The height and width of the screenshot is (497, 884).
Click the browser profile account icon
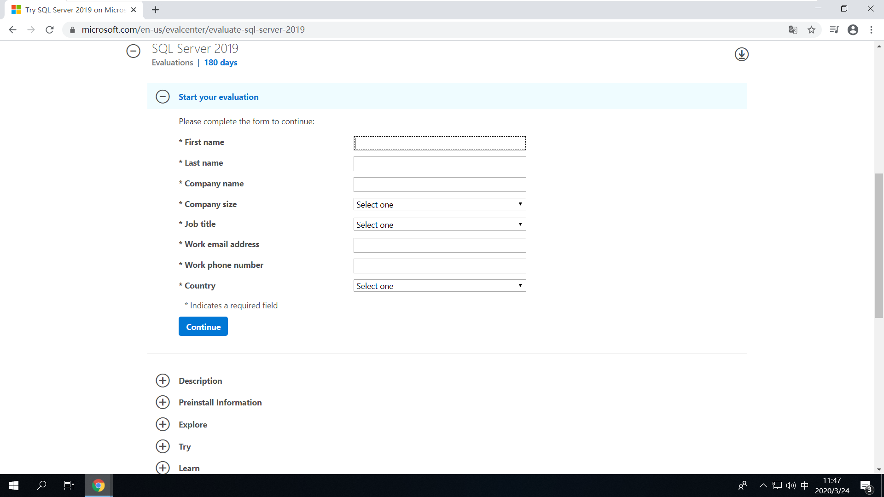click(853, 29)
